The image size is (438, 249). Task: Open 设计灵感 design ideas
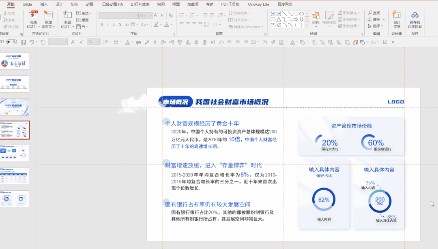[397, 19]
